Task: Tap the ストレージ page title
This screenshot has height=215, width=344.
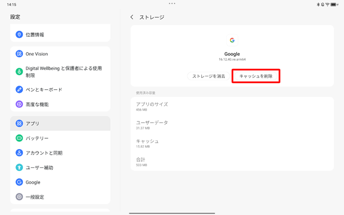Action: pos(152,17)
